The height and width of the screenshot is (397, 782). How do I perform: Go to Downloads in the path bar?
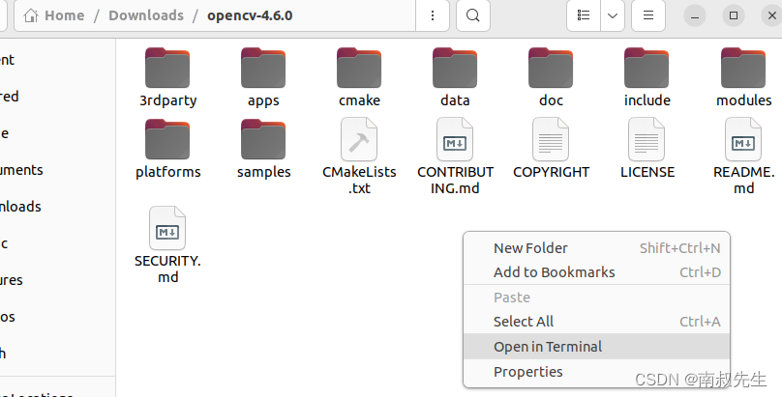tap(146, 15)
